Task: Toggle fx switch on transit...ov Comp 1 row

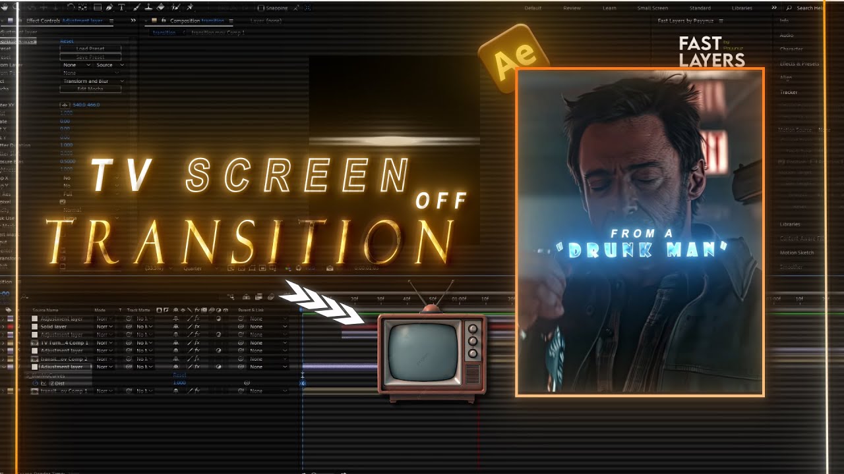Action: pyautogui.click(x=197, y=391)
